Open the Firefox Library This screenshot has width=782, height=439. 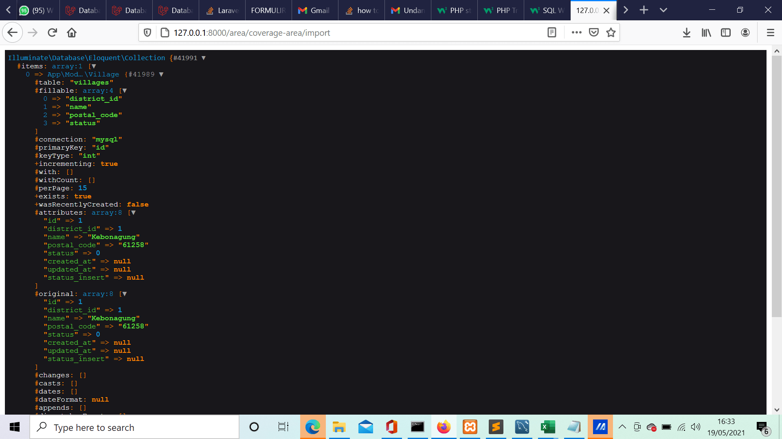(706, 33)
